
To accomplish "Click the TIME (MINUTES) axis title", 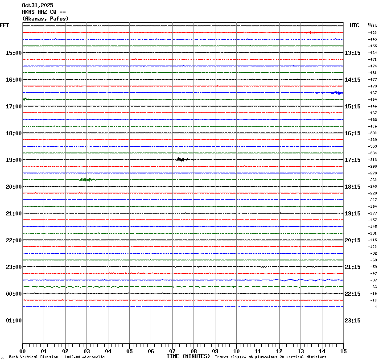I will point(188,356).
